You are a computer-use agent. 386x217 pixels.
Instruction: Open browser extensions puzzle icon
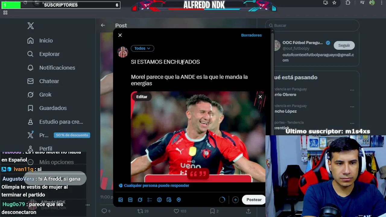click(348, 3)
